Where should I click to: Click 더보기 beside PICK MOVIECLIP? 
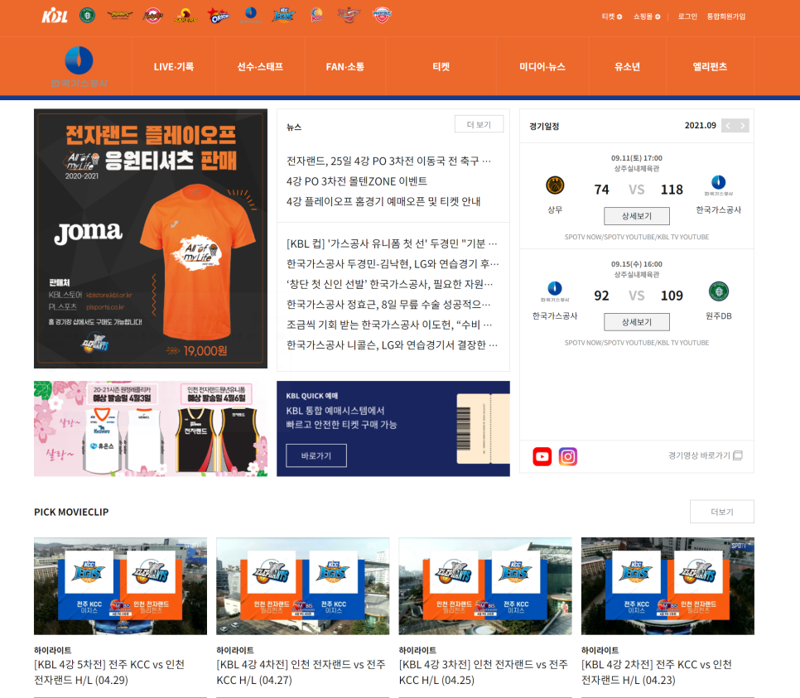(x=722, y=511)
